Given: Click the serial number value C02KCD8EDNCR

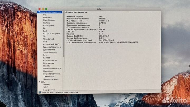Looking at the screenshot, I should point(106,40).
